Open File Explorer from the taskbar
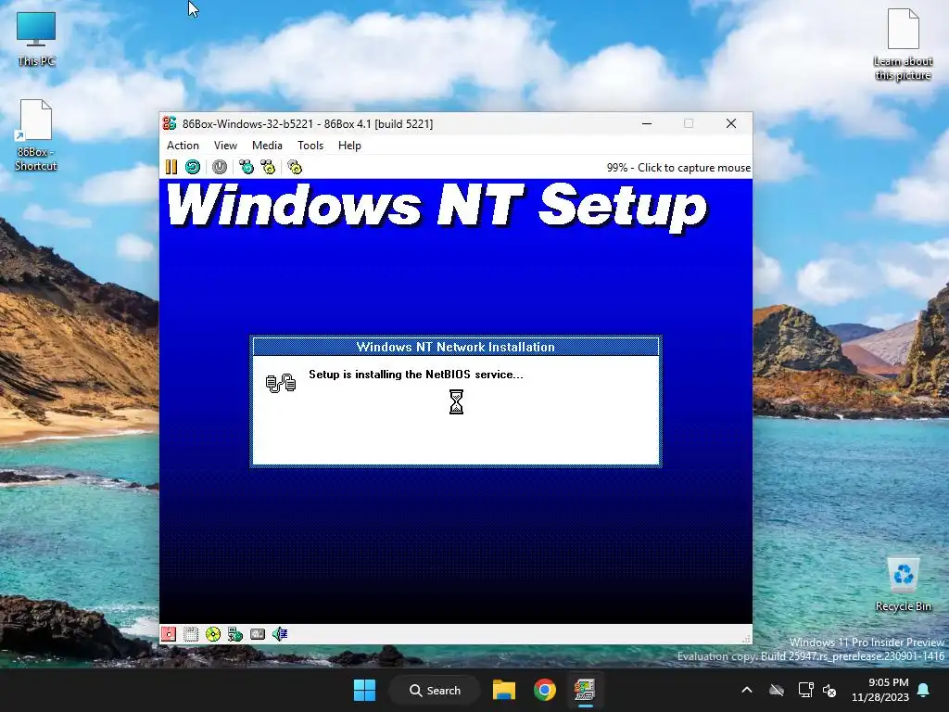This screenshot has width=949, height=712. point(503,690)
